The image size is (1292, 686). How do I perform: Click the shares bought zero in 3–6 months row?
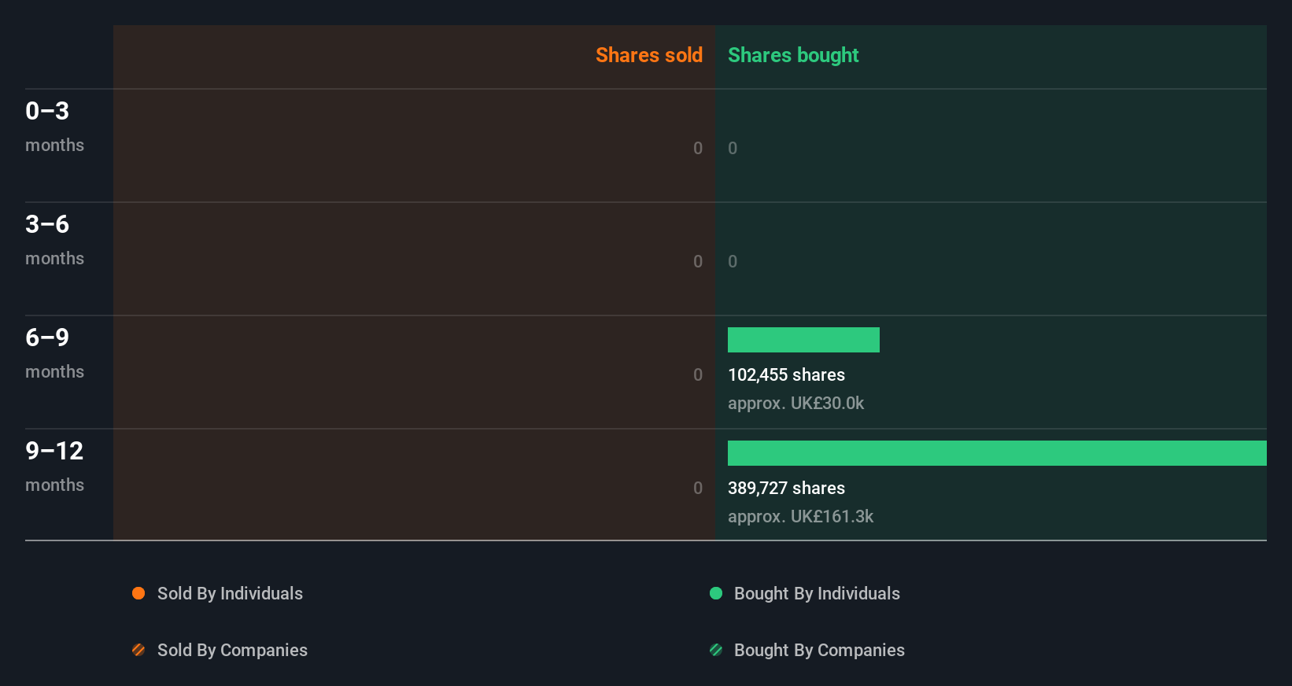click(x=733, y=261)
